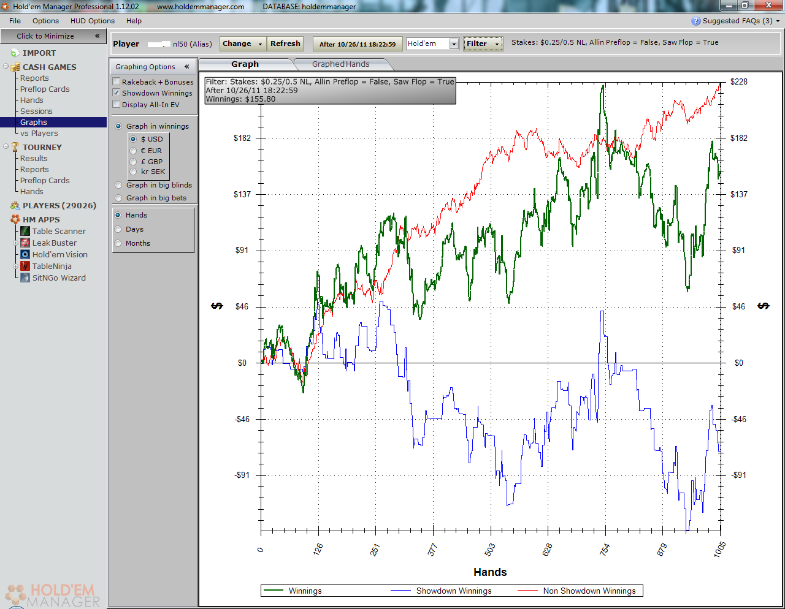Image resolution: width=785 pixels, height=609 pixels.
Task: Click the Players people icon
Action: pos(15,205)
